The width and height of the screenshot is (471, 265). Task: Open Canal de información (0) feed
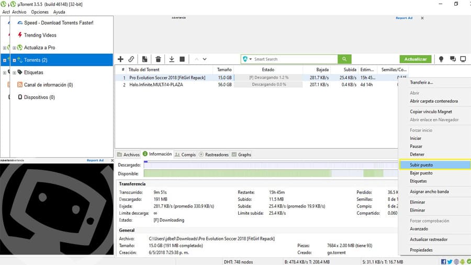pos(48,85)
